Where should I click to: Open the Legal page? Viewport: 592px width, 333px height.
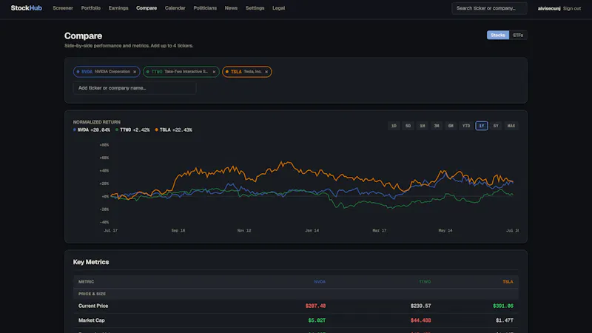[x=279, y=8]
